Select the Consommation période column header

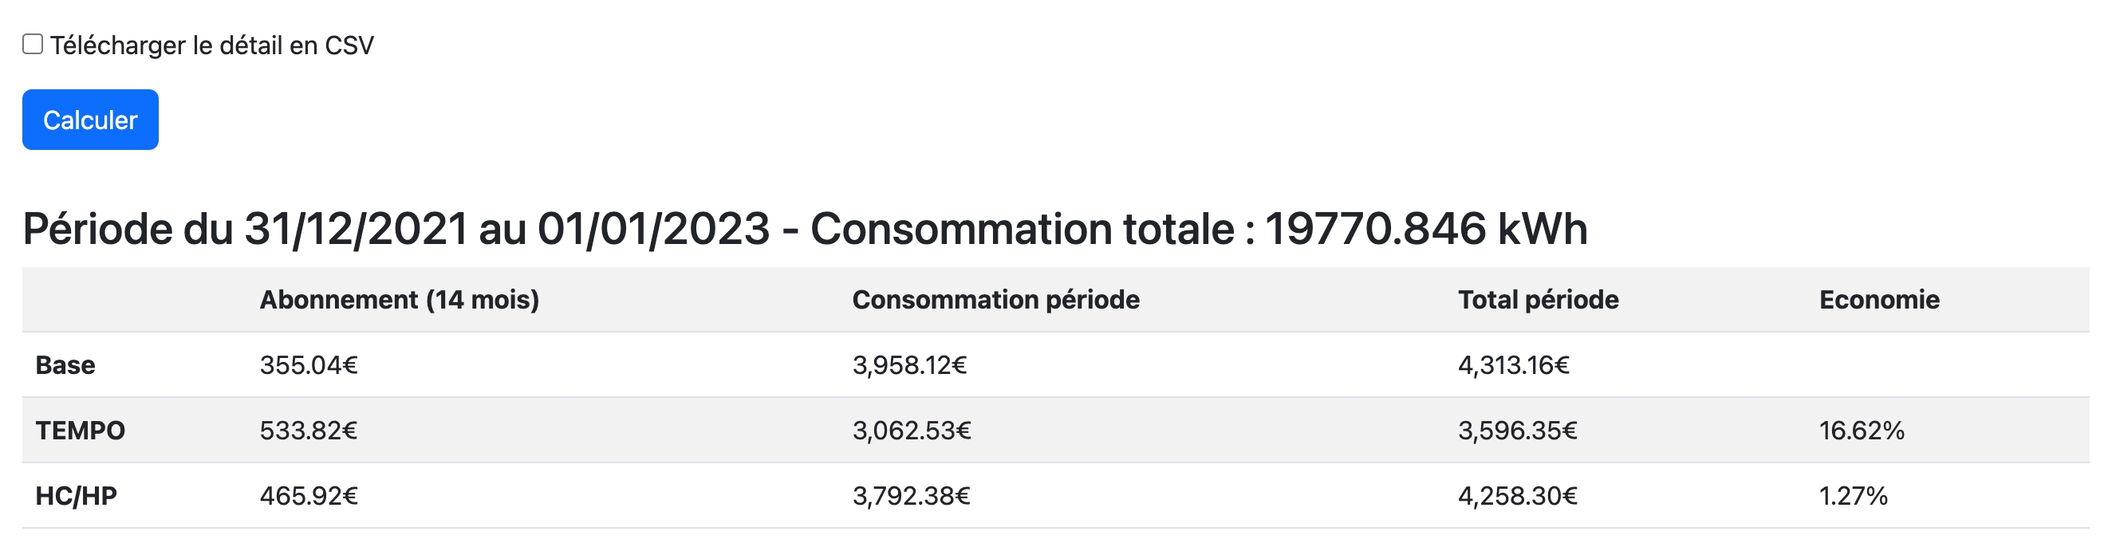click(x=995, y=299)
